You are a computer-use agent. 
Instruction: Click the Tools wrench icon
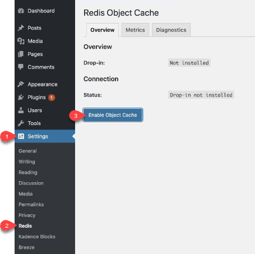pos(21,123)
